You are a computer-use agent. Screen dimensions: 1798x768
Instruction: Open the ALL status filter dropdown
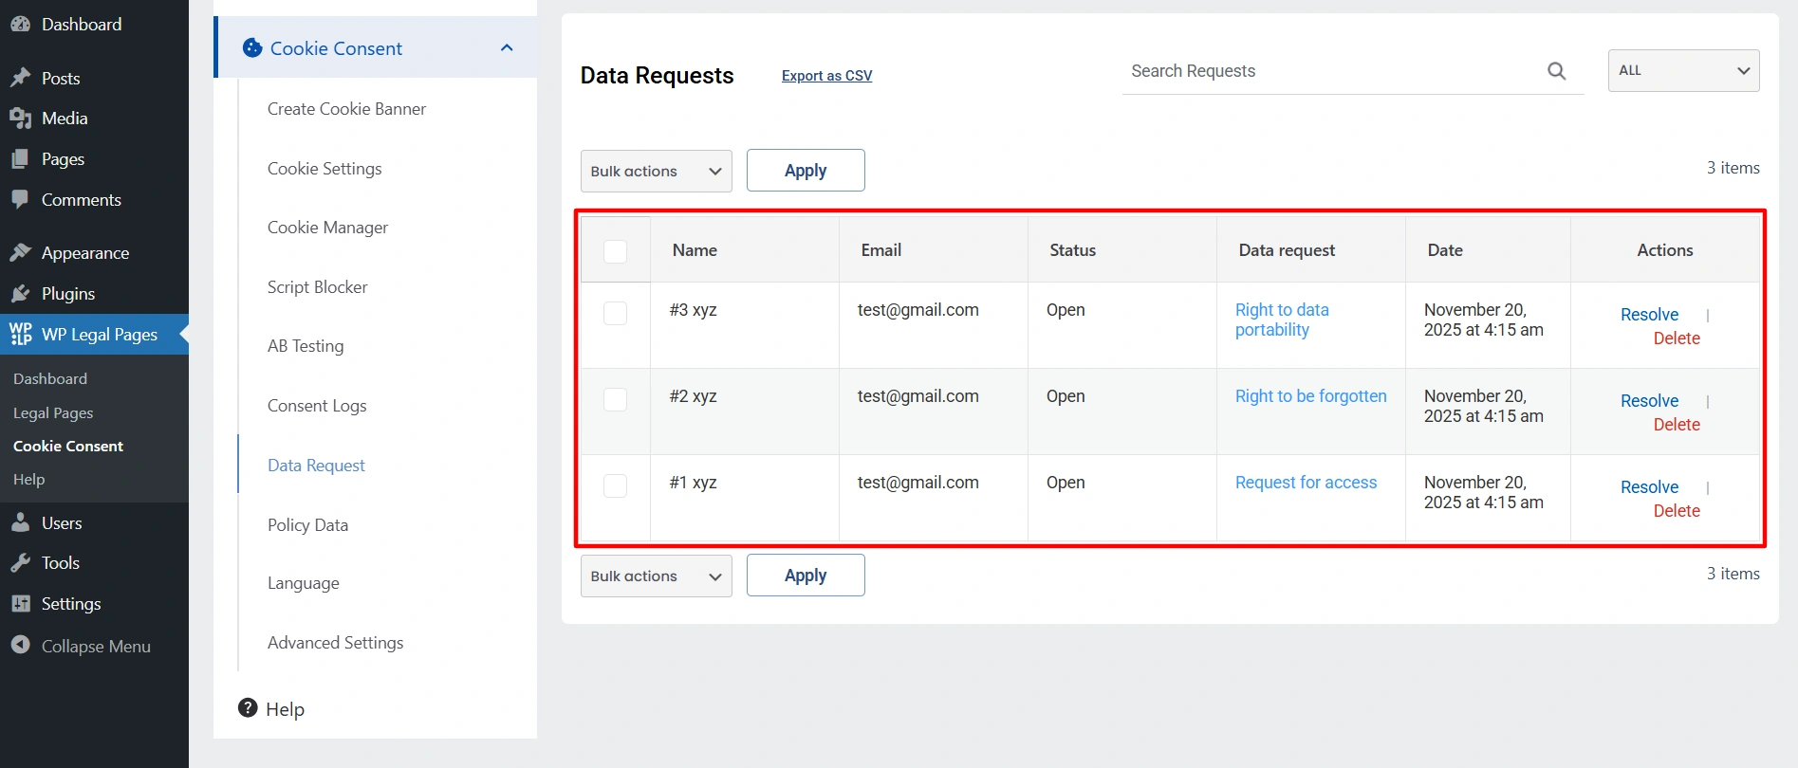(1683, 71)
